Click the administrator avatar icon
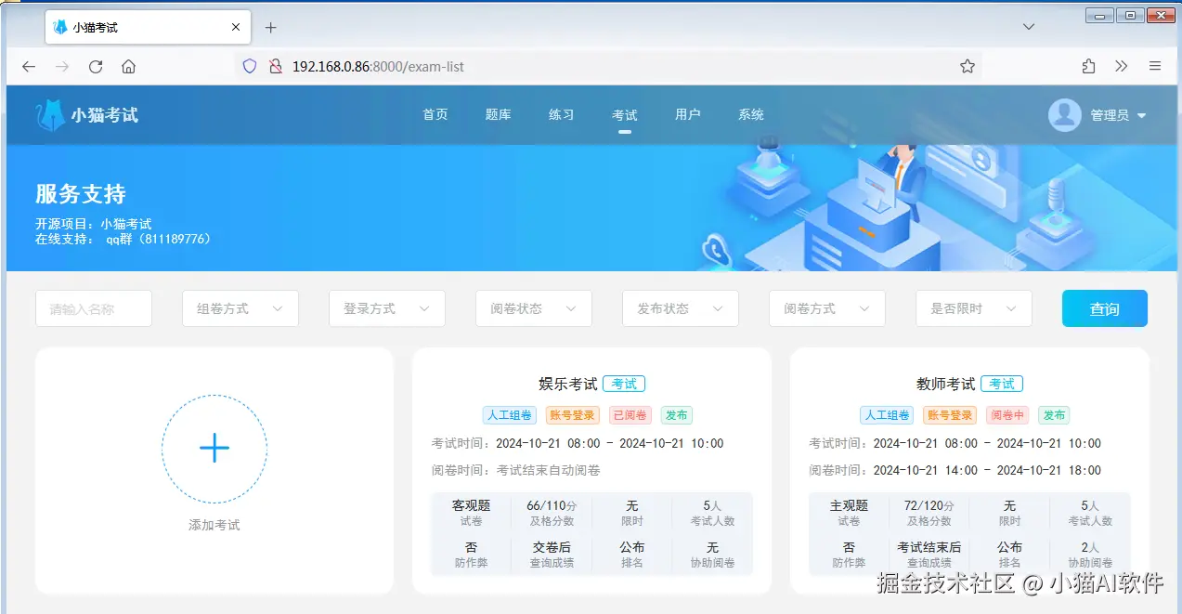 [1065, 115]
